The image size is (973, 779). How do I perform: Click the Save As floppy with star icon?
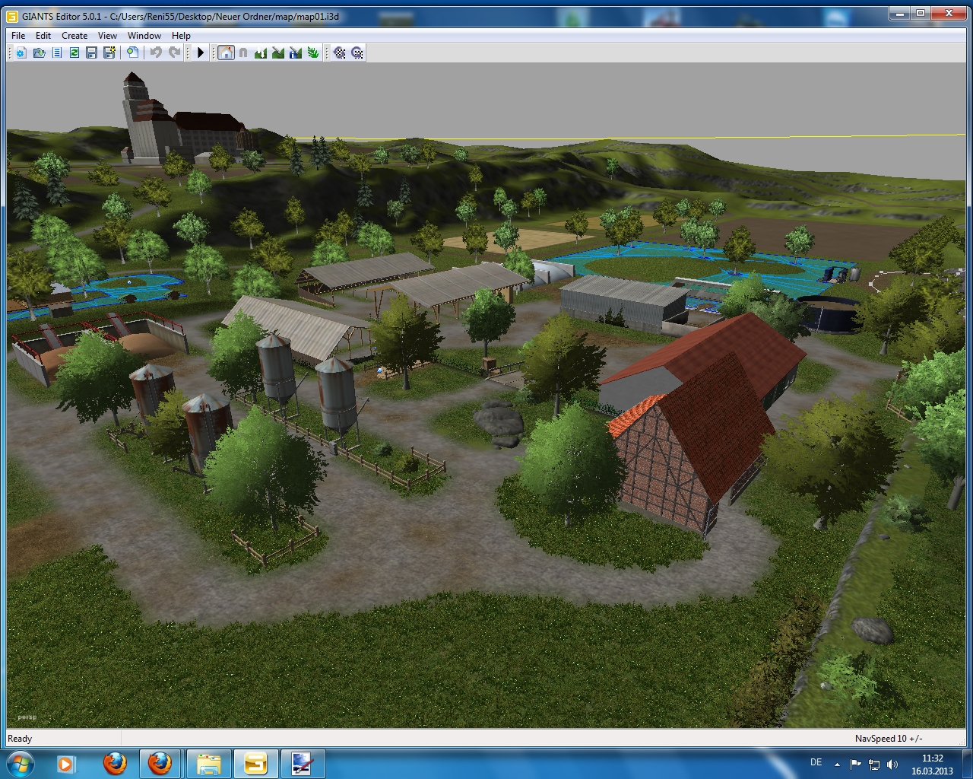pyautogui.click(x=110, y=52)
